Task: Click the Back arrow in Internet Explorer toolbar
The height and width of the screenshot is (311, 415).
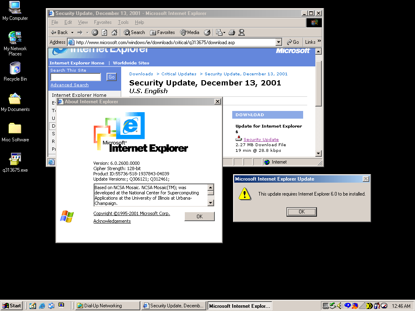Action: point(60,32)
